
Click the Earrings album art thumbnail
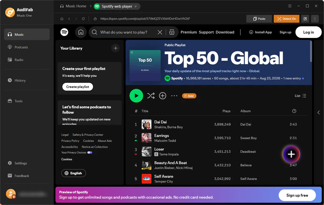coord(146,138)
